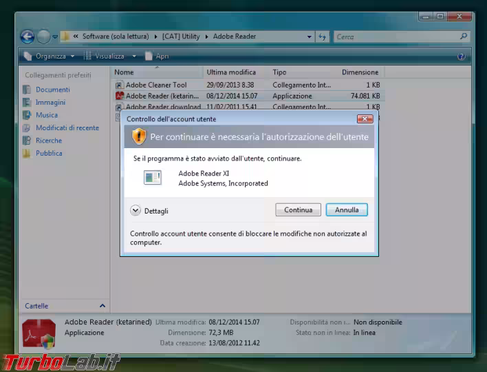Click the Annulla button to cancel
The height and width of the screenshot is (372, 487).
[x=347, y=210]
